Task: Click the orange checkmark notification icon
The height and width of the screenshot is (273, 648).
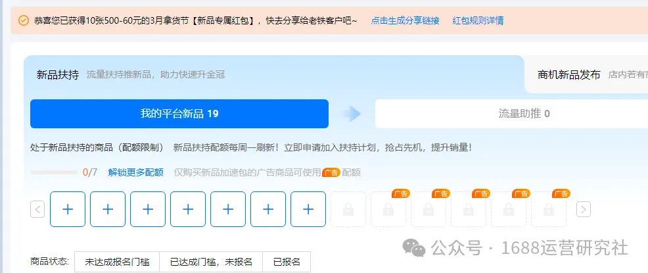Action: tap(24, 20)
